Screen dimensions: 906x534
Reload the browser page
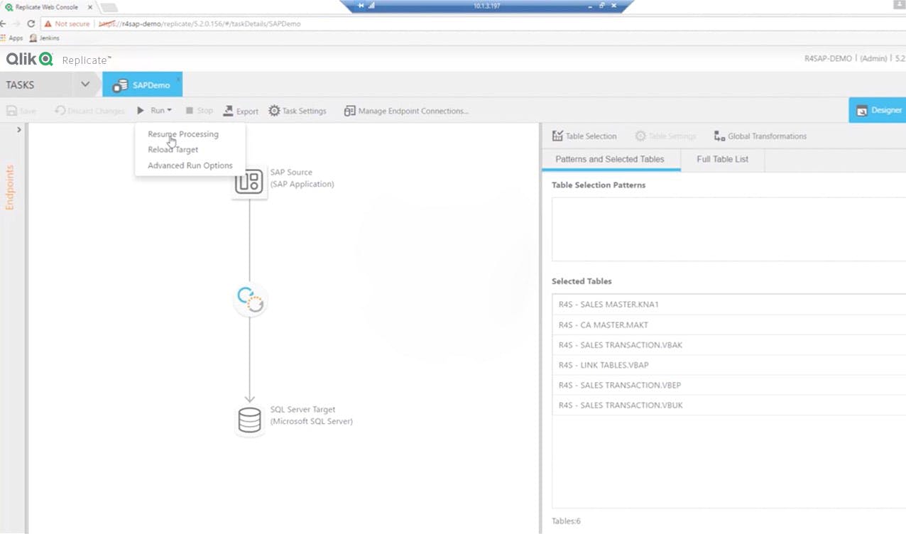coord(31,23)
